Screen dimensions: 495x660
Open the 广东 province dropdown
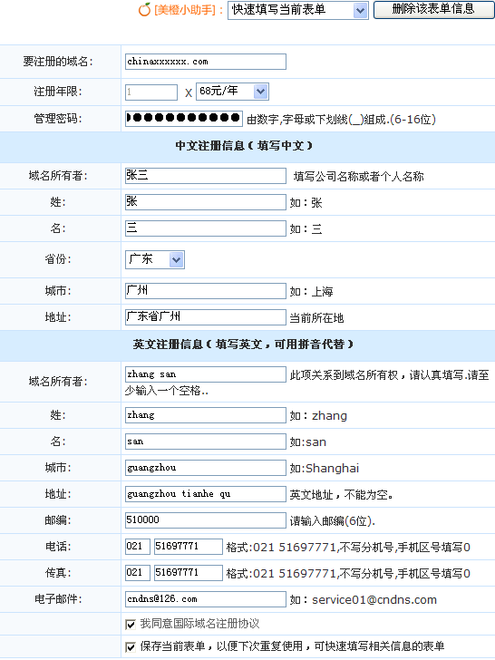[155, 259]
